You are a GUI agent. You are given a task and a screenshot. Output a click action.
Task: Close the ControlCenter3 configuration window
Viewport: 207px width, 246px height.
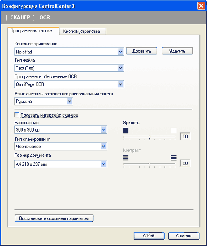tap(201, 6)
